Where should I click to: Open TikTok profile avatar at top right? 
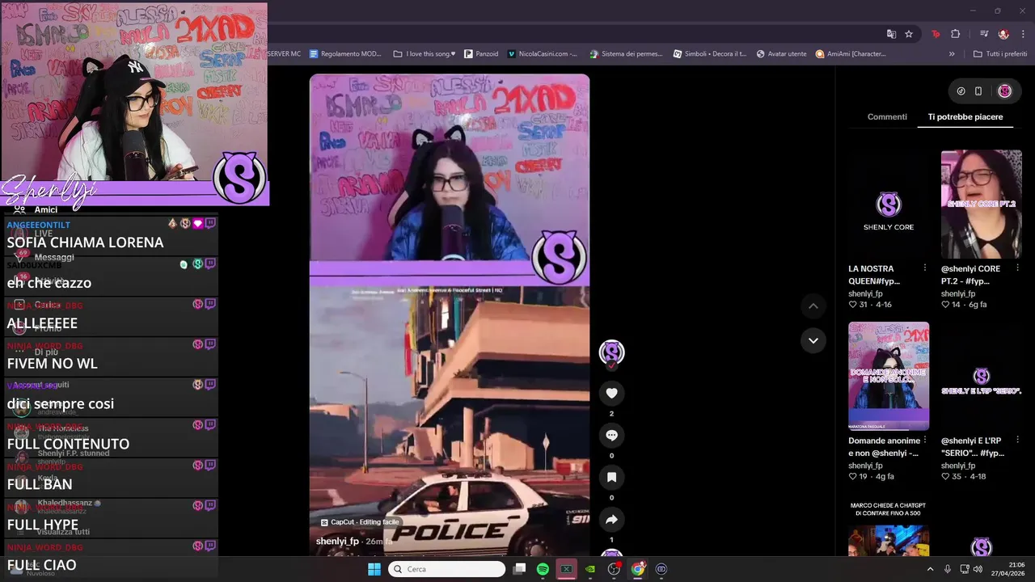tap(1004, 91)
